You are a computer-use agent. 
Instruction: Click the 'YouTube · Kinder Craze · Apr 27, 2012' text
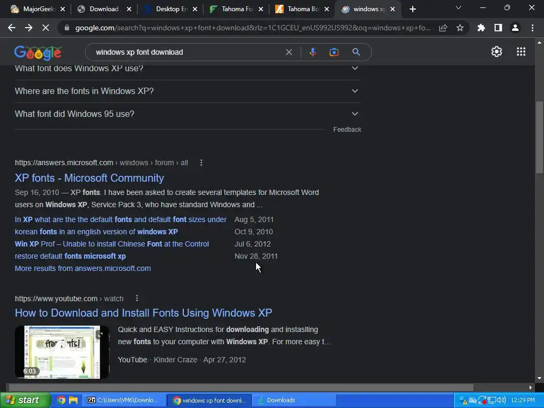tap(182, 360)
